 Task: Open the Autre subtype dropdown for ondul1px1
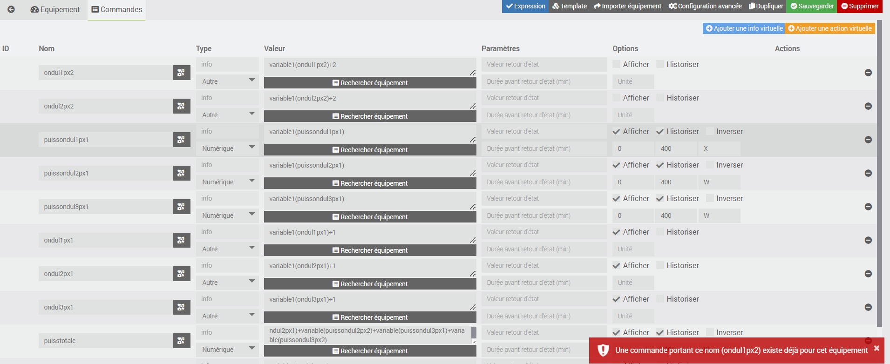coord(227,249)
